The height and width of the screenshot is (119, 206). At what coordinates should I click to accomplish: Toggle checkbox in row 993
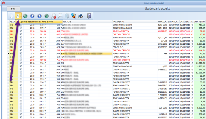21,73
